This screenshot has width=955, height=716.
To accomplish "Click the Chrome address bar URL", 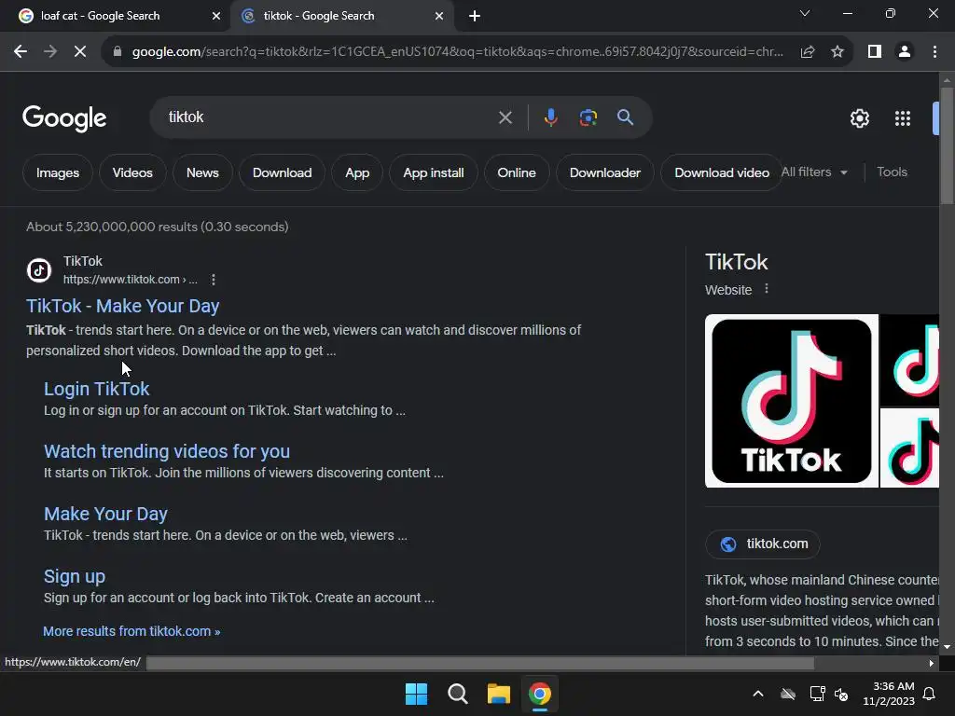I will (457, 52).
